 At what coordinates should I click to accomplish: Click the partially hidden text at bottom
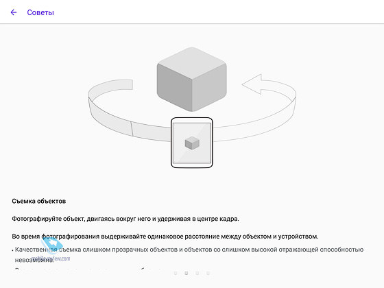[88, 269]
